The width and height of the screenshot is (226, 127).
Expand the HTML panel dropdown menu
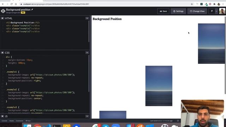tap(87, 18)
